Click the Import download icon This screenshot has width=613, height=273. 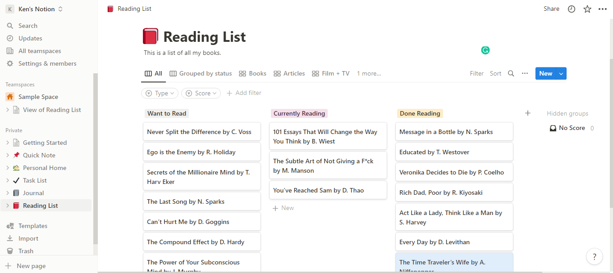10,238
